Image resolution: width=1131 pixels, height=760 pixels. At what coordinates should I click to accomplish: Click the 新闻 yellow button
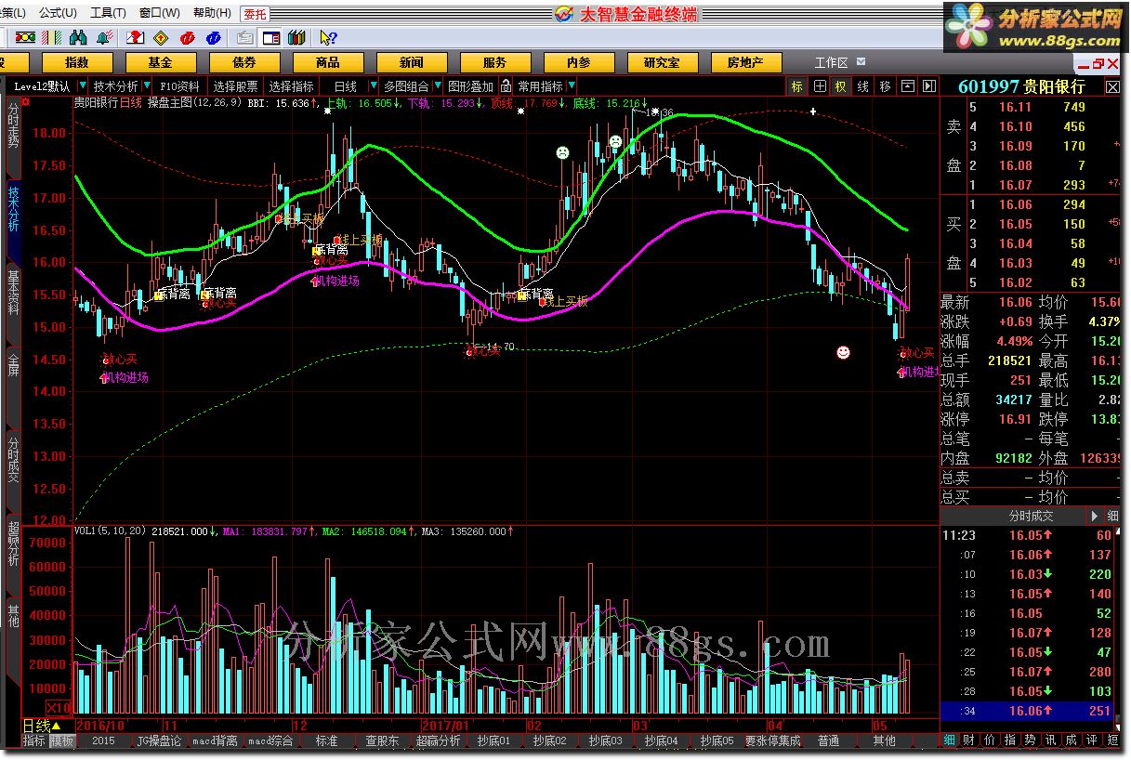pos(412,62)
